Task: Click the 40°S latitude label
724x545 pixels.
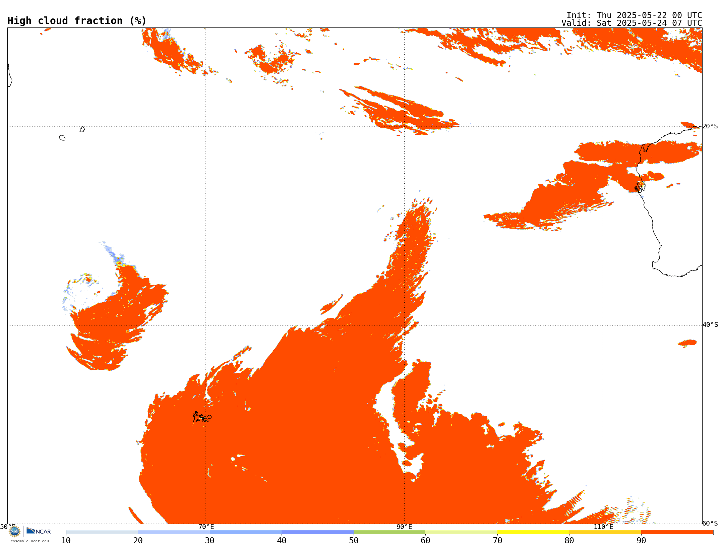Action: (x=711, y=325)
